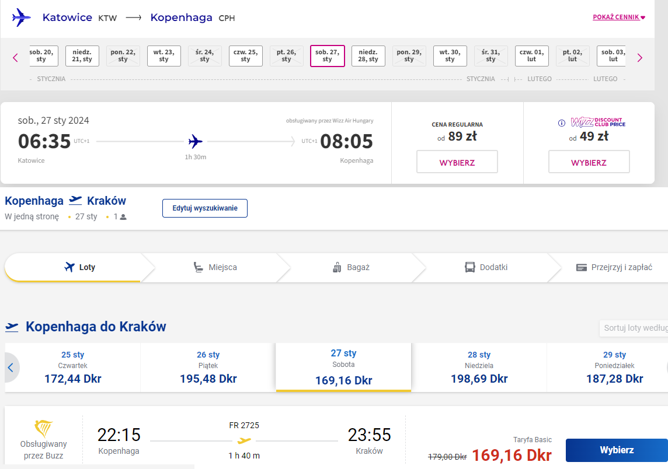668x469 pixels.
Task: Select Ryanair flight FR 2725 Wybierz button
Action: (x=617, y=450)
